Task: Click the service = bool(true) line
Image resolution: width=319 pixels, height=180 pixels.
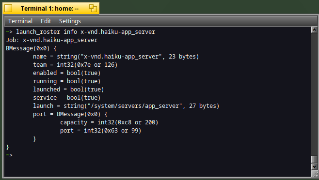Action: (67, 98)
